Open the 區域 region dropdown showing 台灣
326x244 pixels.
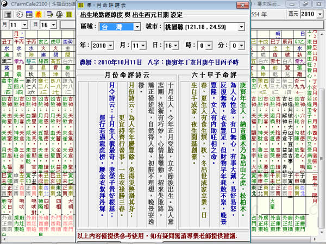click(137, 27)
